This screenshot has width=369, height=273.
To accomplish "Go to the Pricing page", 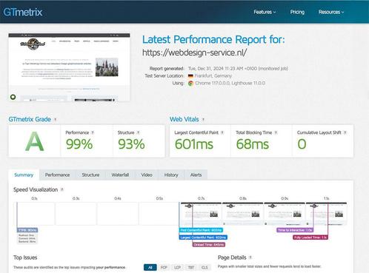I will tap(297, 12).
